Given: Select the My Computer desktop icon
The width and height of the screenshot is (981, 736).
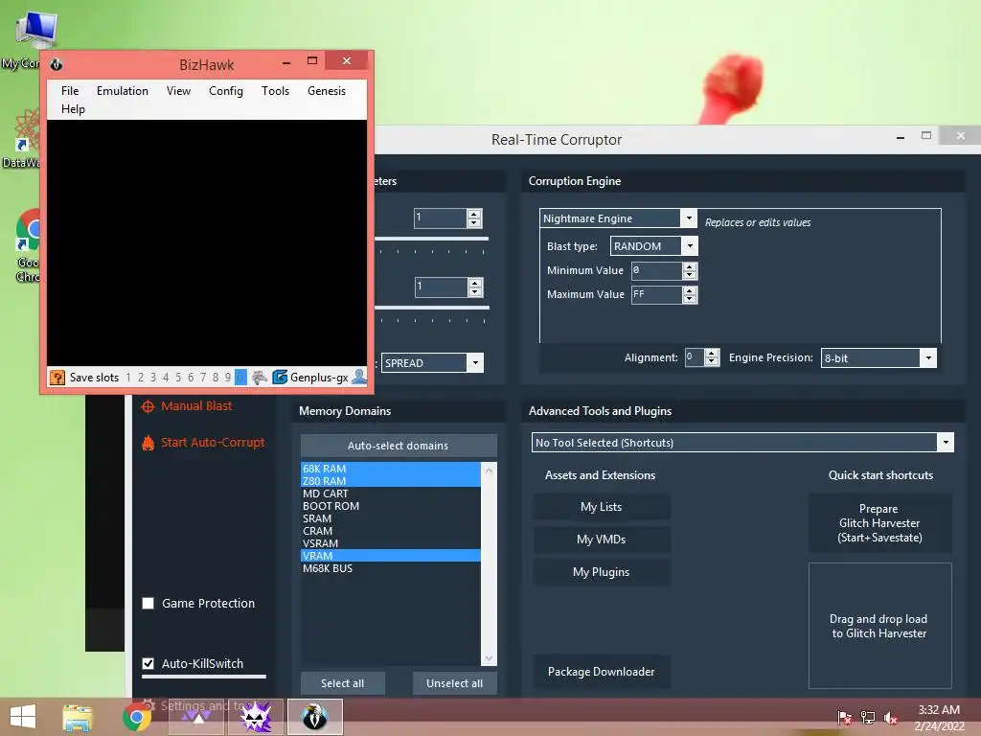Looking at the screenshot, I should tap(30, 39).
